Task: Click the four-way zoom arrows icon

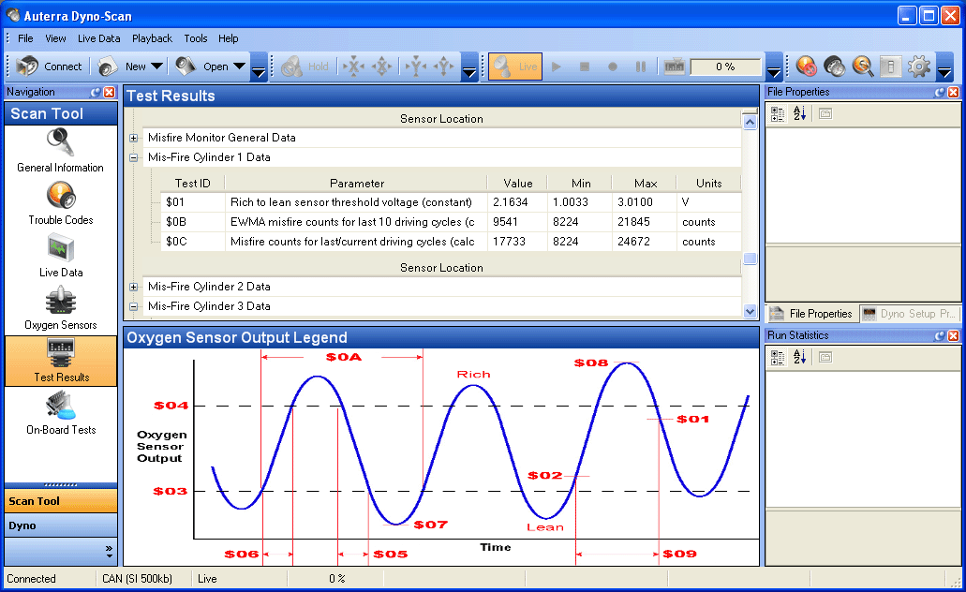Action: click(382, 67)
